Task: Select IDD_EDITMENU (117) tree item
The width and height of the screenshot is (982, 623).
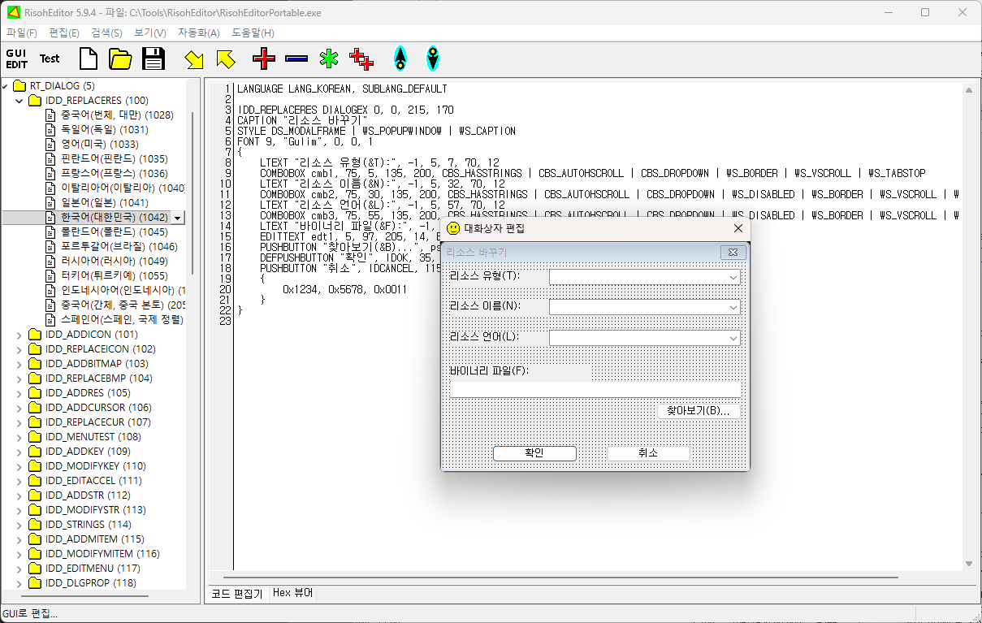Action: 93,569
